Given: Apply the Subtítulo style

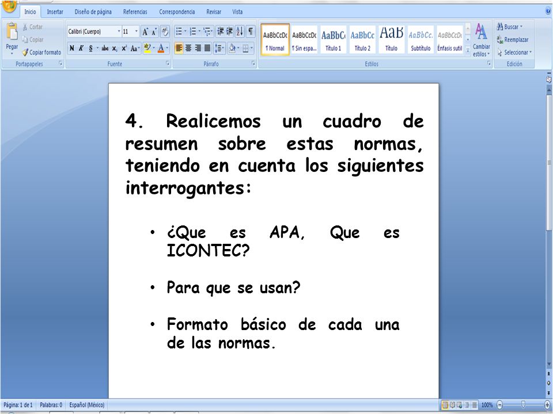Looking at the screenshot, I should (x=421, y=40).
